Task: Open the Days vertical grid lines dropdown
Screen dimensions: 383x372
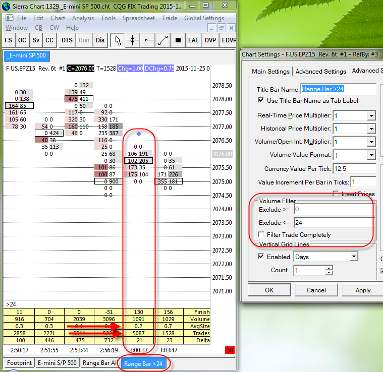Action: (352, 257)
